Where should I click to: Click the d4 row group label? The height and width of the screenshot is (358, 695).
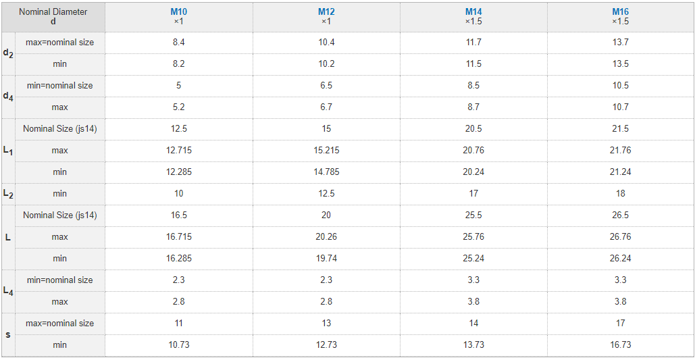tap(8, 96)
